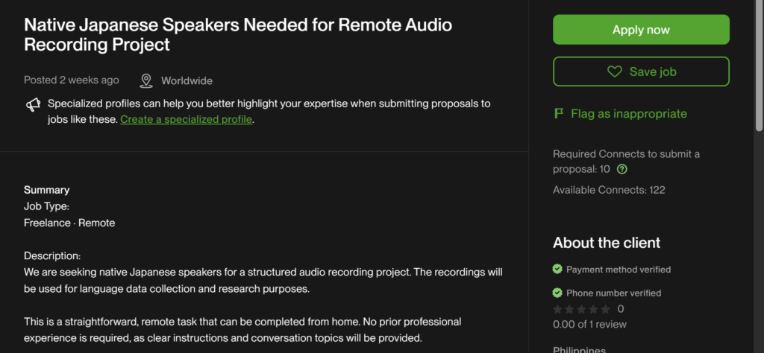Click the Posted 2 weeks ago text
Screen dimensions: 764x353
click(71, 80)
